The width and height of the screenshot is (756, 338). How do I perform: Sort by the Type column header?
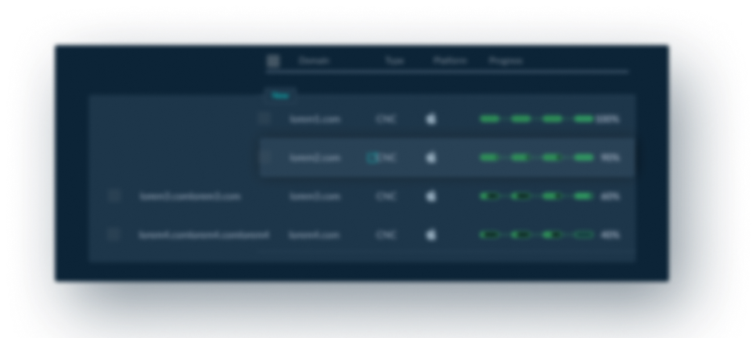[394, 60]
